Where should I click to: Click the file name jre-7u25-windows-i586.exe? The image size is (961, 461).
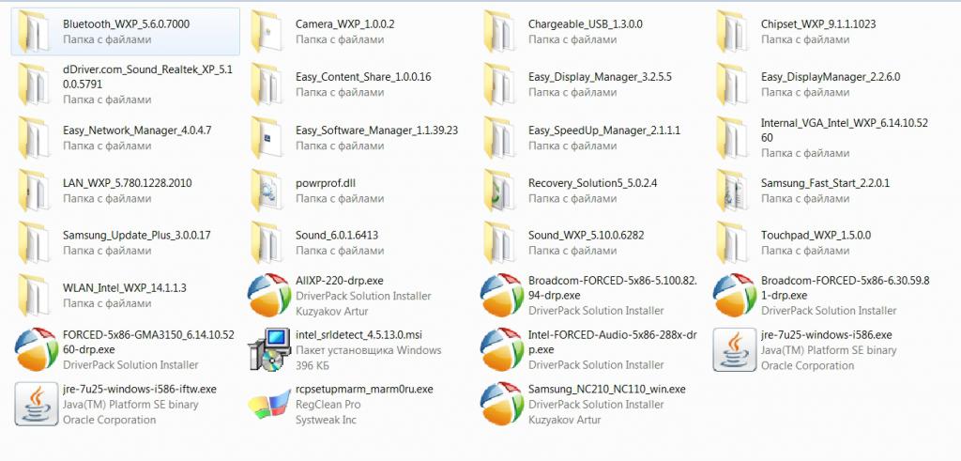coord(826,334)
